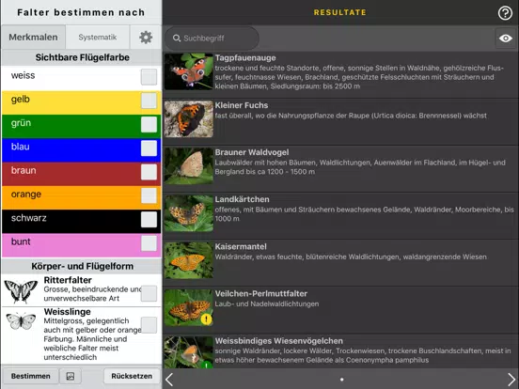
Task: Select the Veilchen-Perlmuttfalter title
Action: coord(261,294)
